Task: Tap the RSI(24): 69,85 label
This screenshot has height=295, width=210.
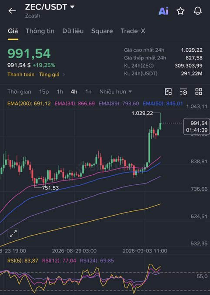Action: pyautogui.click(x=97, y=261)
